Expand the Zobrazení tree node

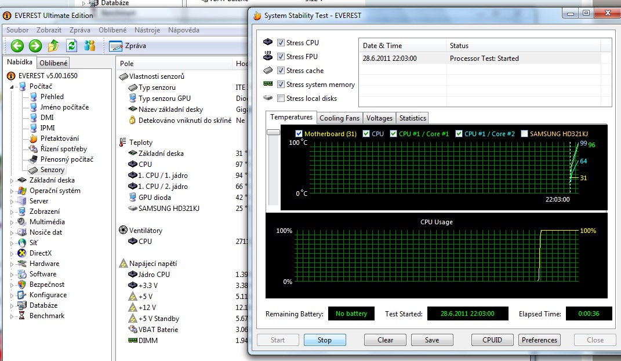pos(12,212)
